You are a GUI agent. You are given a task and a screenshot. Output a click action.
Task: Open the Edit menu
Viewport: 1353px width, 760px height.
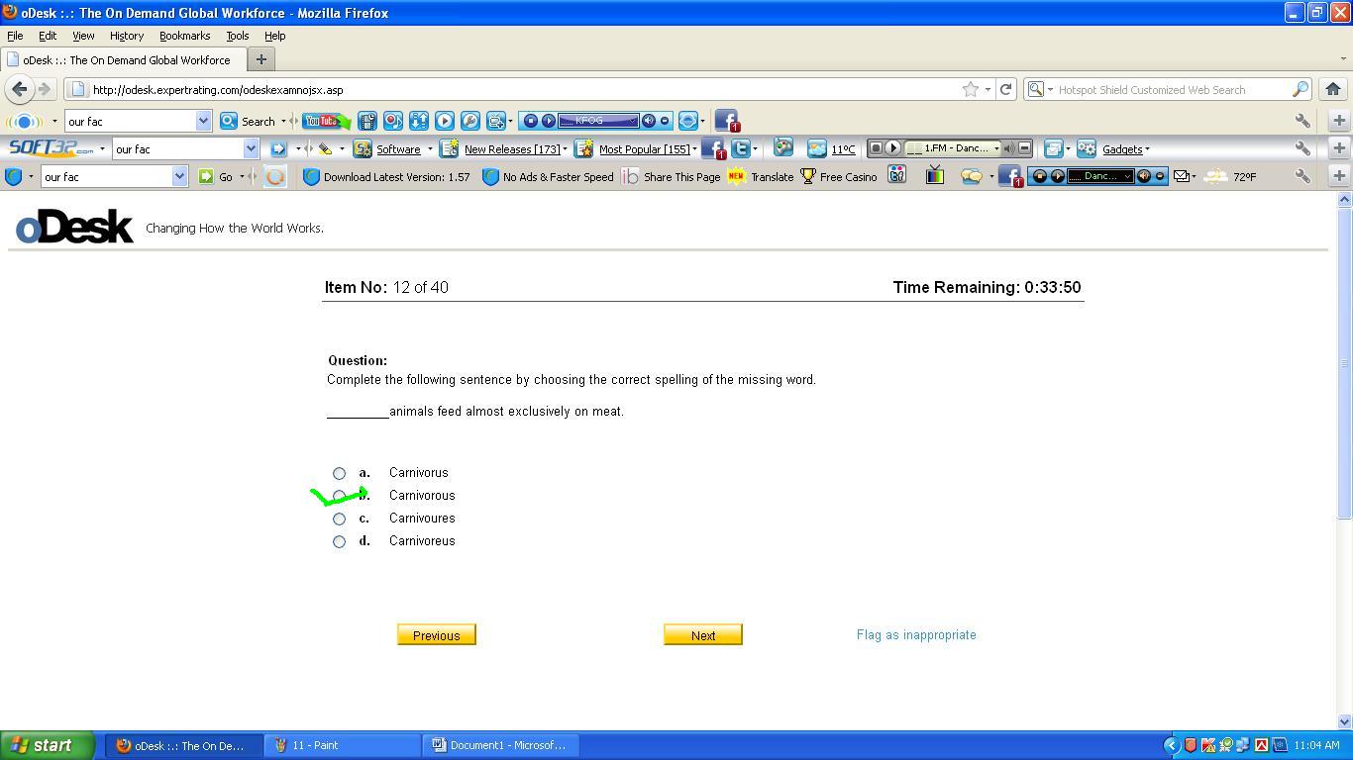[48, 36]
